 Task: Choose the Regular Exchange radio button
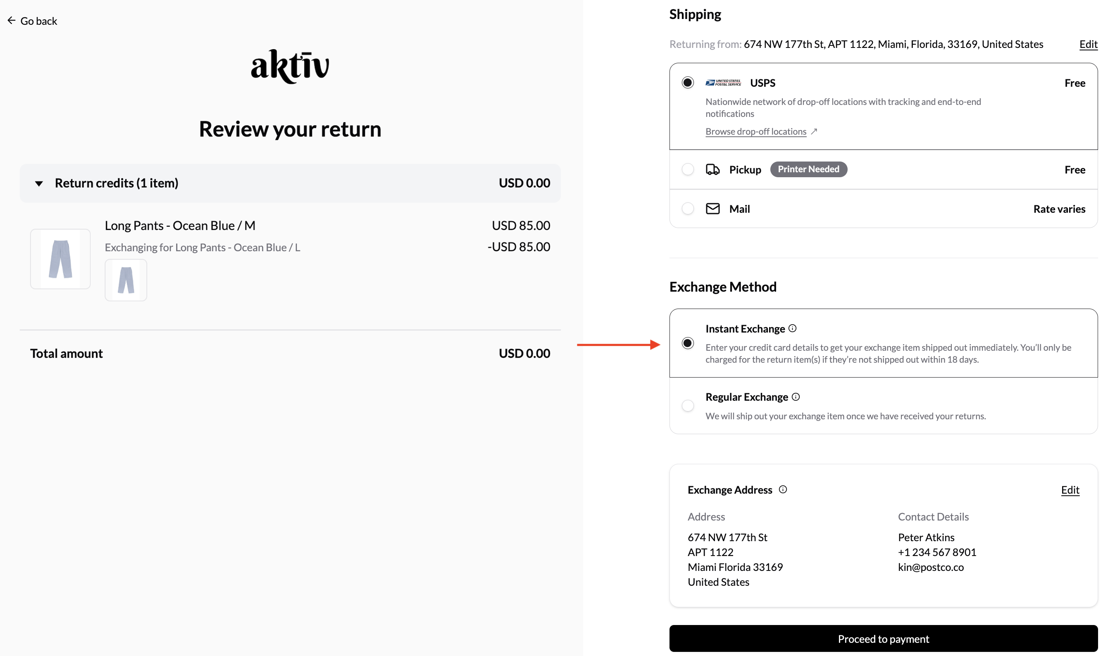pyautogui.click(x=688, y=406)
